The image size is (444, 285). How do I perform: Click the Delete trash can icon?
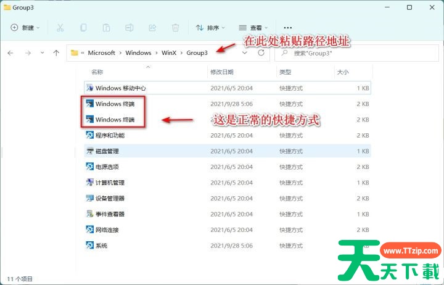176,28
